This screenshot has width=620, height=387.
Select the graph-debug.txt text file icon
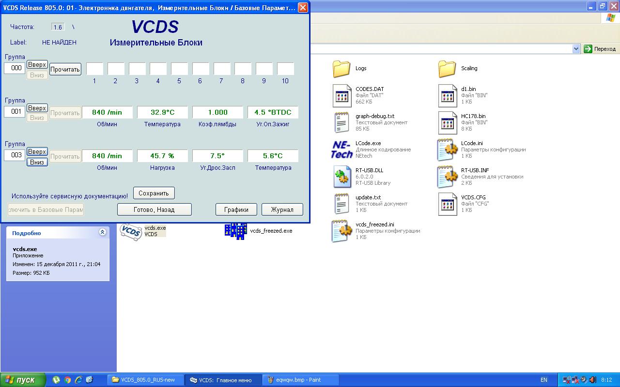pos(341,122)
